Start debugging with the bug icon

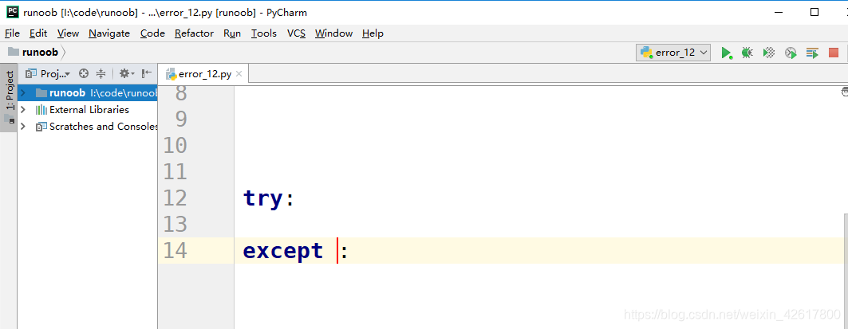pos(747,53)
